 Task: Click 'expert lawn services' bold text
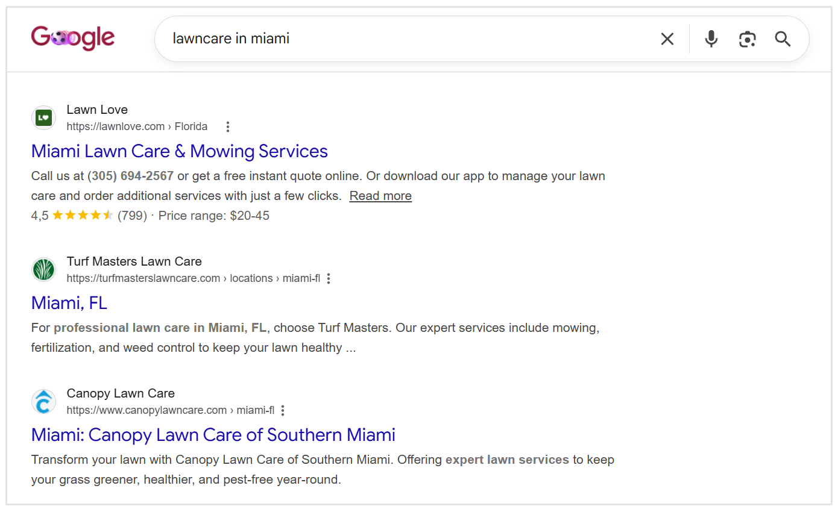coord(507,460)
